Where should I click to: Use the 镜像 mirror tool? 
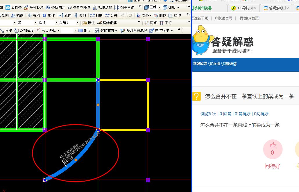[17, 15]
